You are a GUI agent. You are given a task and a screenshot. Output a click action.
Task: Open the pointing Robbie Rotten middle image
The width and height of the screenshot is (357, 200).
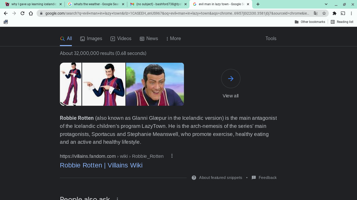(104, 84)
